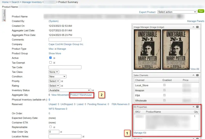Toggle Local_Store channel enabled checkbox

pos(164,85)
